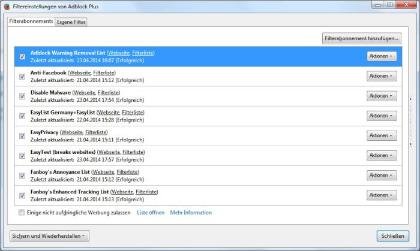Maximize the Filtereinstellungen window
Viewport: 420px width, 251px height.
point(390,5)
